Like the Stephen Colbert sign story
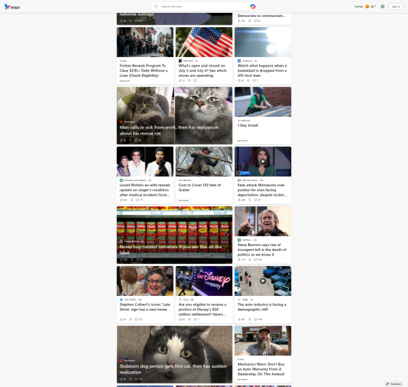Viewport: 408px width, 387px height. [123, 320]
